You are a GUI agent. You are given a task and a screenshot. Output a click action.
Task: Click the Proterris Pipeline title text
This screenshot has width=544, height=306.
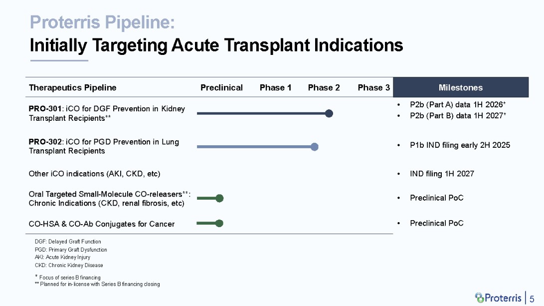pos(102,22)
